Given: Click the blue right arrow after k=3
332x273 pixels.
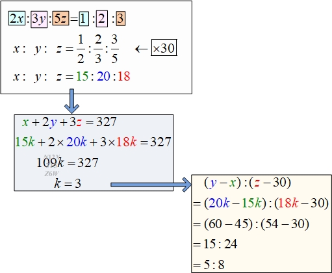Looking at the screenshot, I should pos(151,185).
